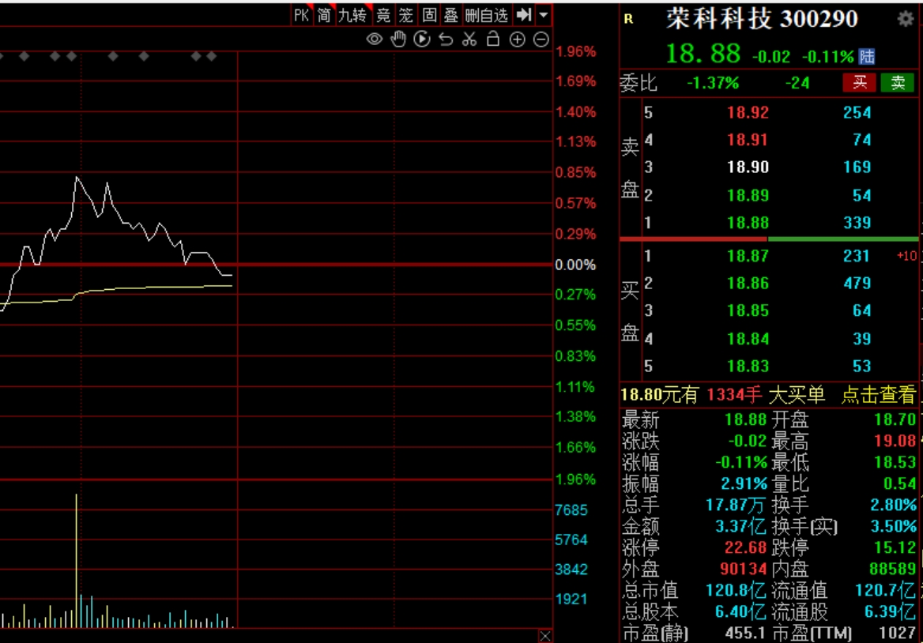Click the blue 陆 badge
This screenshot has width=923, height=643.
click(866, 56)
